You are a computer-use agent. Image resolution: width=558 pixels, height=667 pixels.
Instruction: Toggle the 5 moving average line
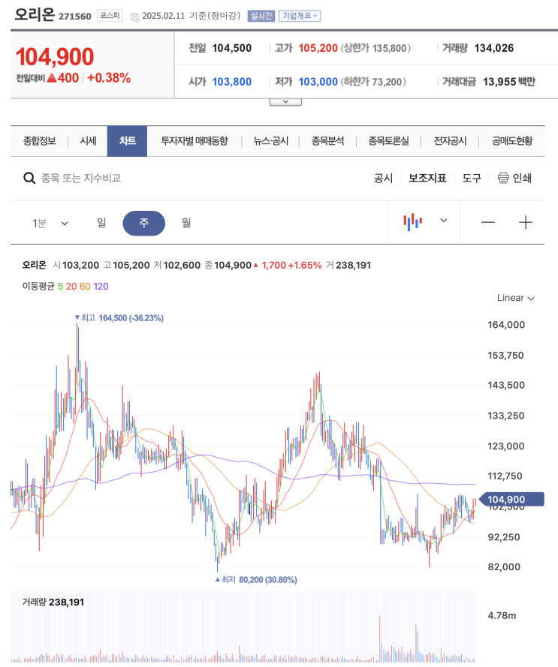[61, 287]
